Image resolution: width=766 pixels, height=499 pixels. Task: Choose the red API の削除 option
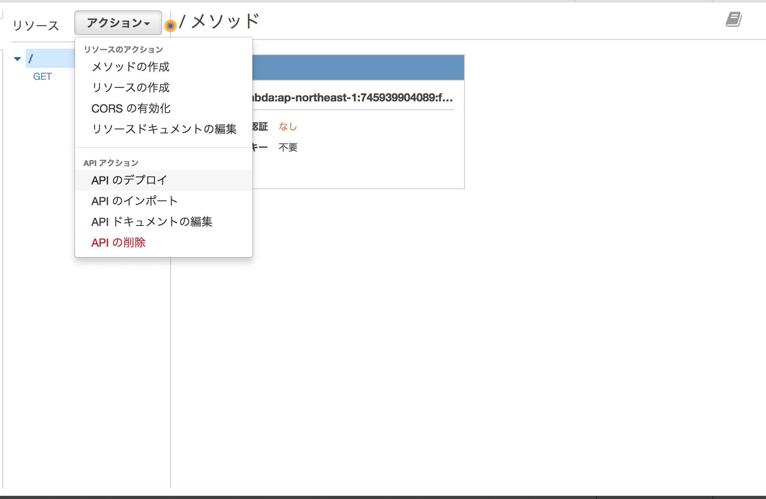[x=163, y=242]
